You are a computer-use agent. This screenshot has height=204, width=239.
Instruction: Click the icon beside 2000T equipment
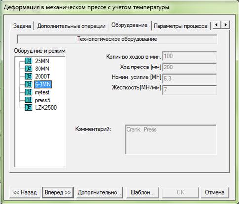(x=28, y=76)
